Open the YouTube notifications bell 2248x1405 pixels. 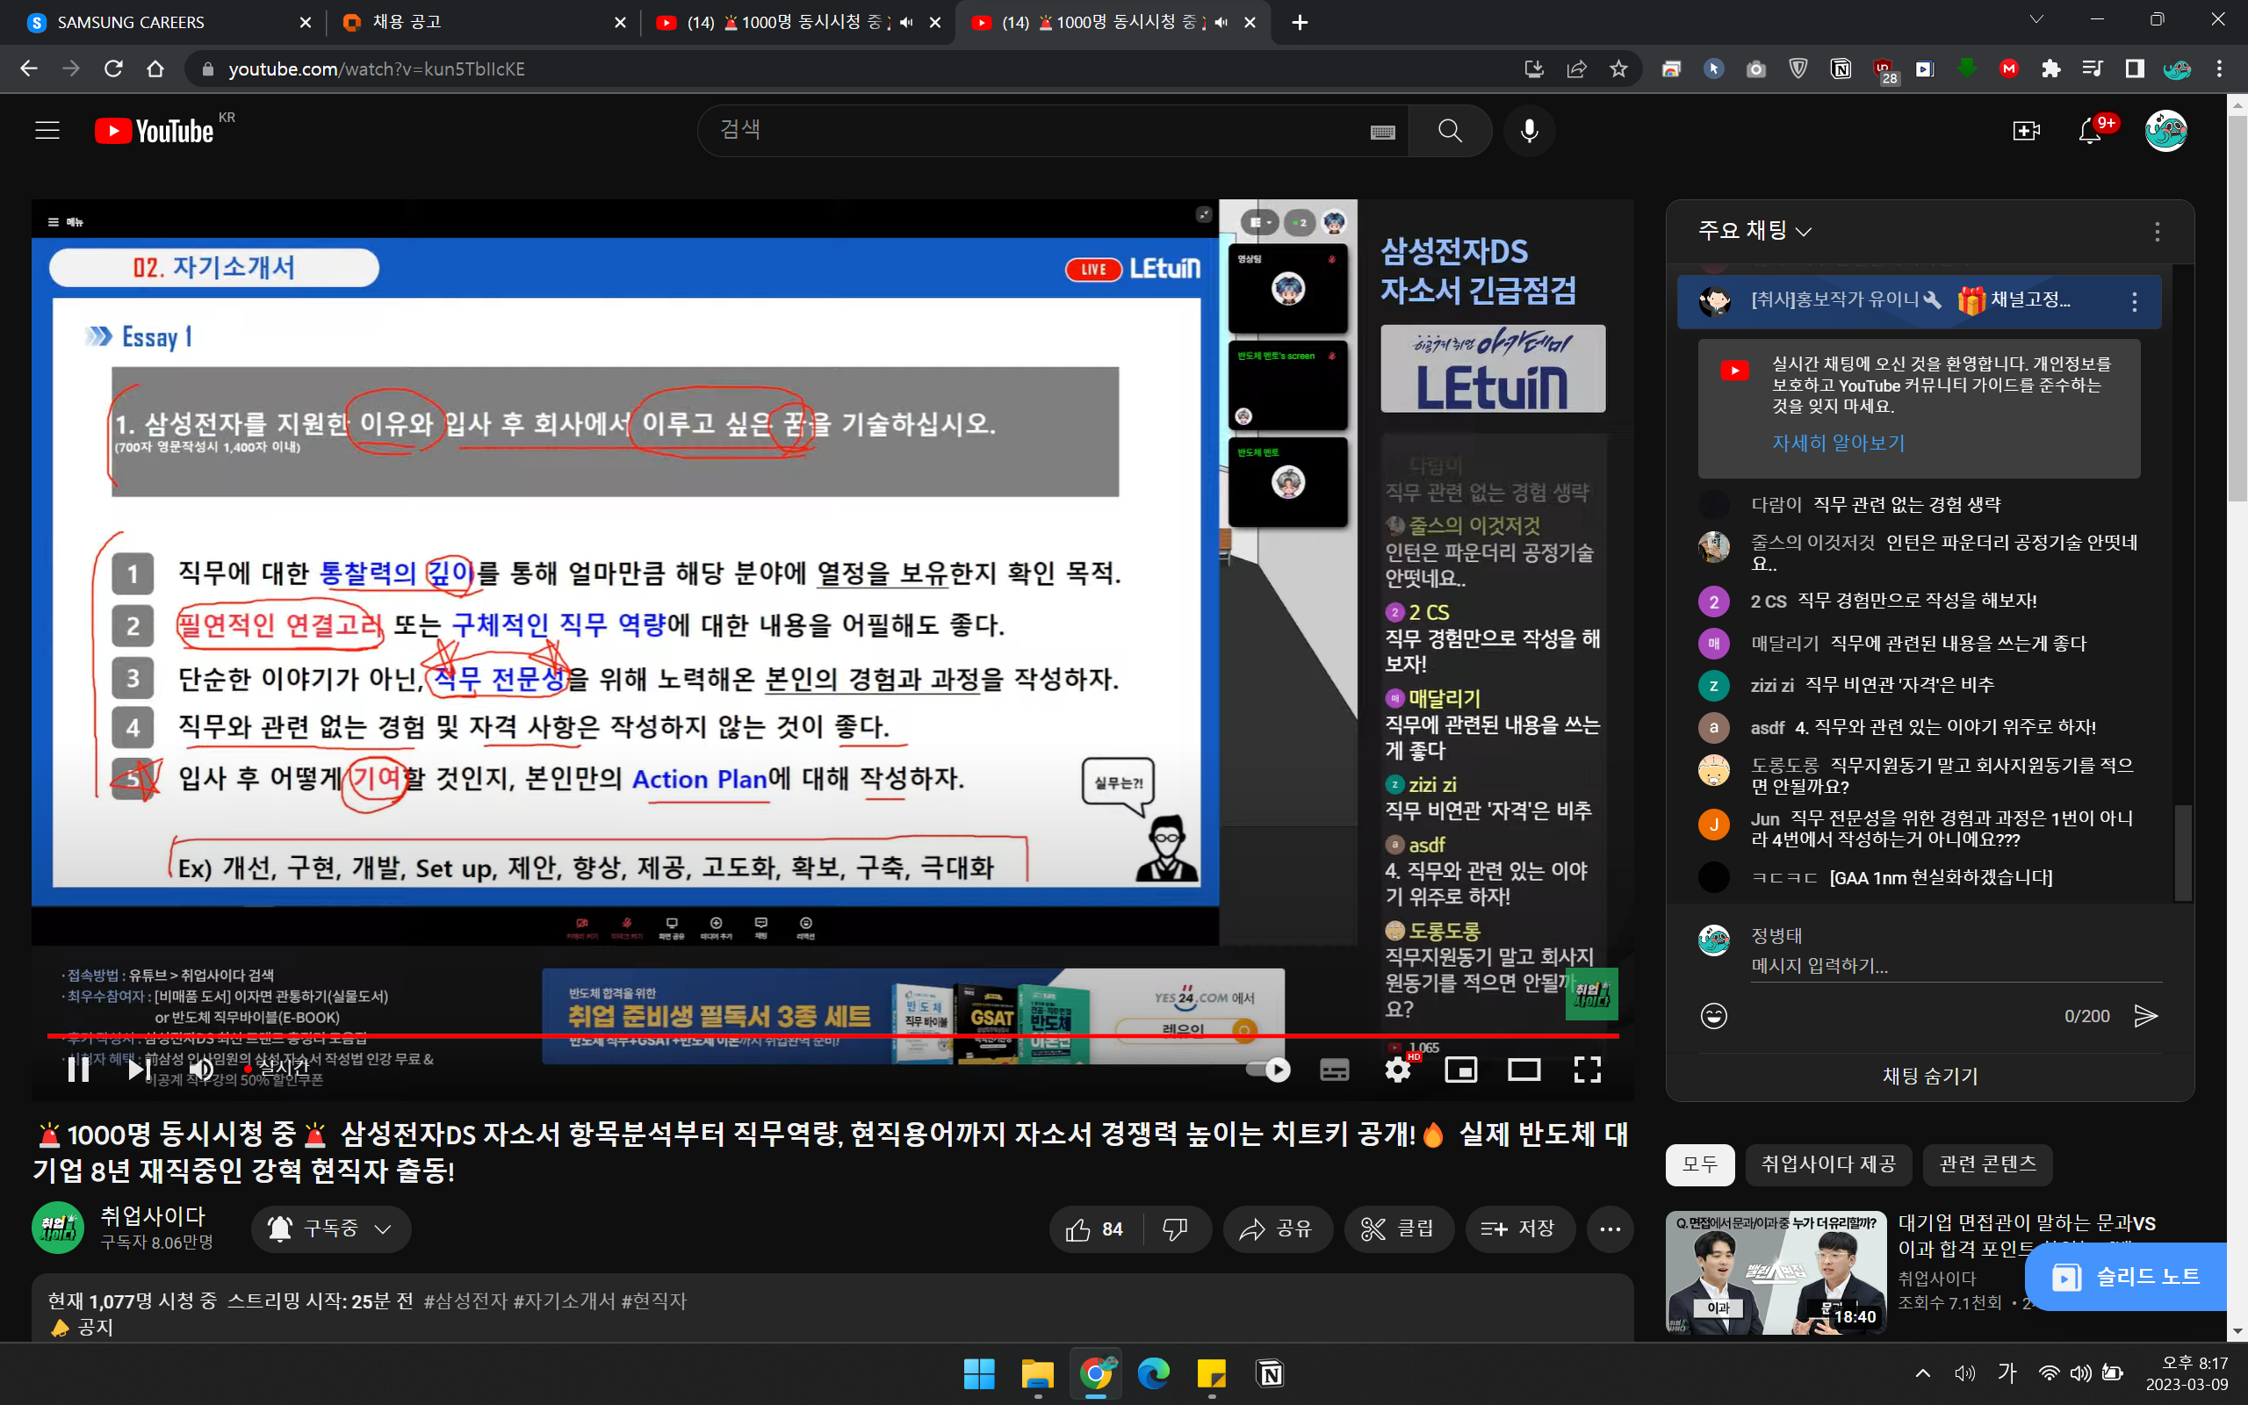point(2090,131)
